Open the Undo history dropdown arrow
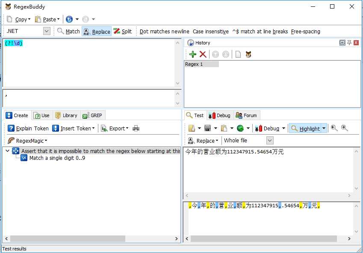Screen dimensions: 363x253 tap(77, 19)
